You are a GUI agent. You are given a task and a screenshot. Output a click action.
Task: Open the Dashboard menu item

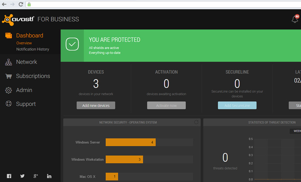point(30,35)
